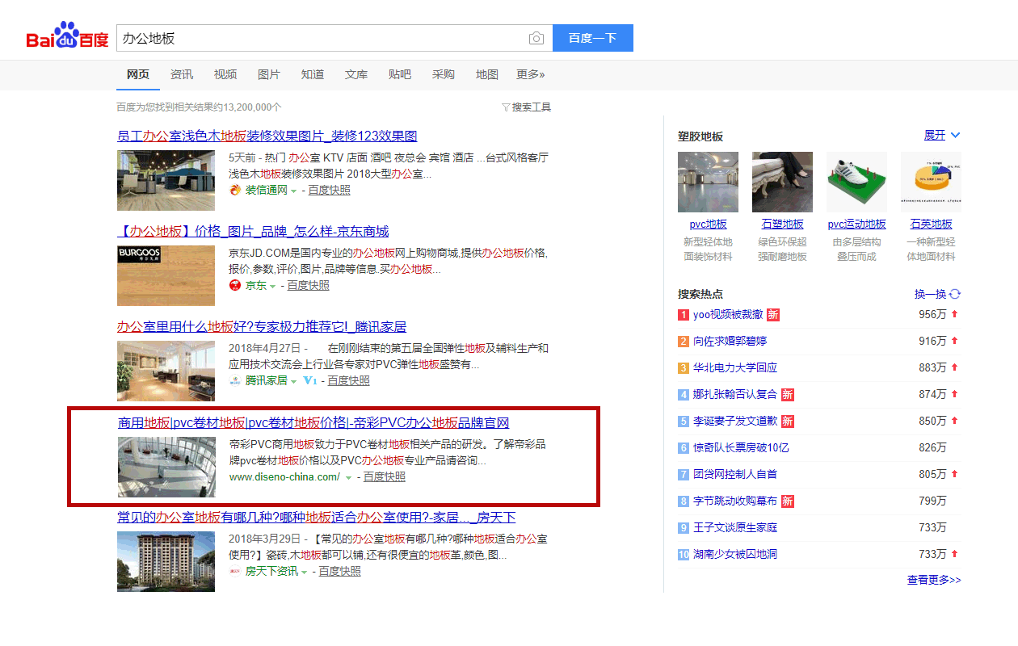
Task: Open hot search 李诞妻子发文道歉
Action: coord(735,422)
